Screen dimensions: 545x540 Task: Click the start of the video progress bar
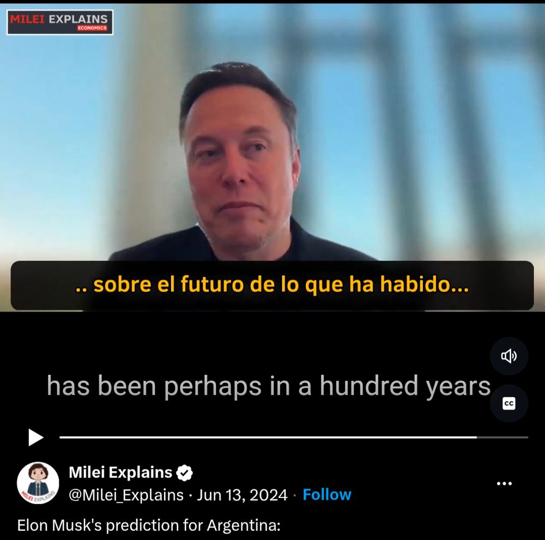coord(61,437)
